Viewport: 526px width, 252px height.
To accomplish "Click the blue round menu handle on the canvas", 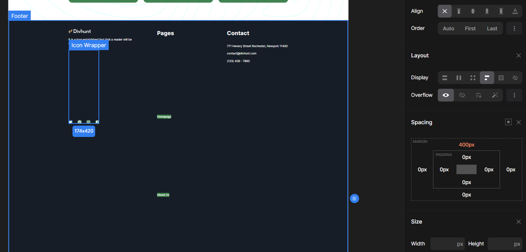I will [x=354, y=198].
